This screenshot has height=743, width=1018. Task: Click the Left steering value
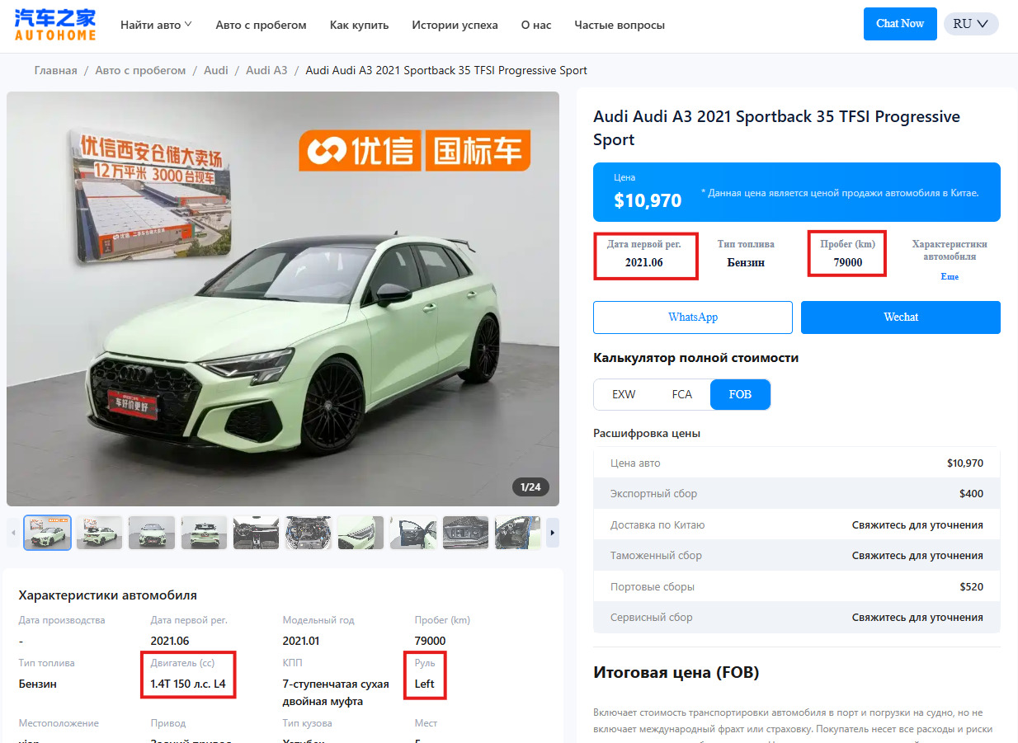[424, 684]
